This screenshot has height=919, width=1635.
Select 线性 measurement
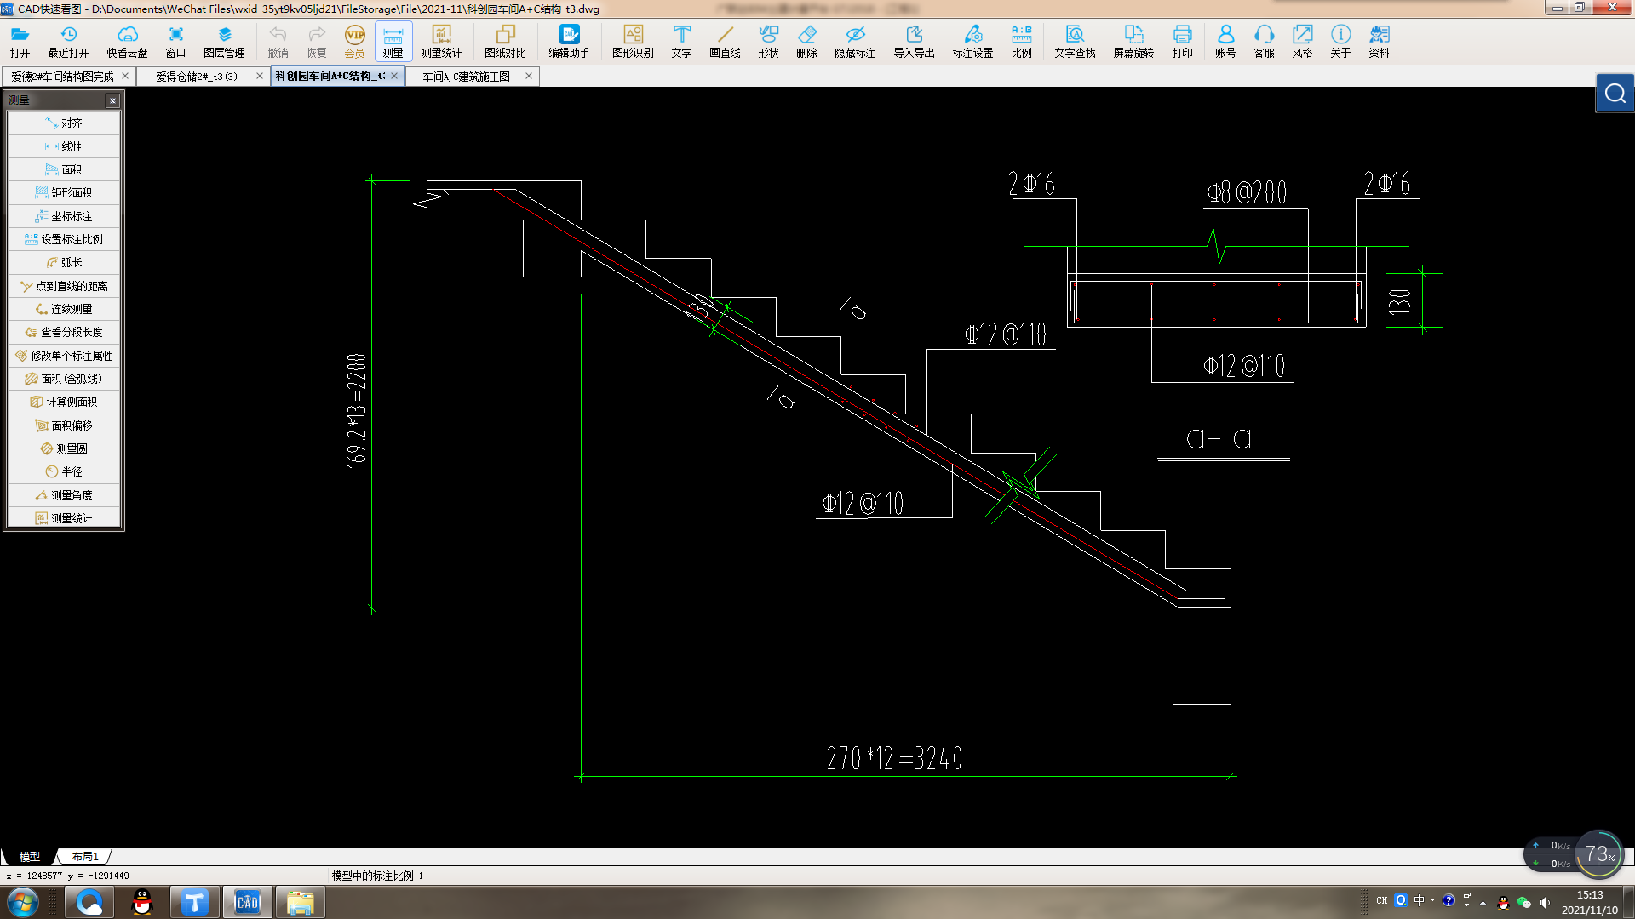[64, 146]
